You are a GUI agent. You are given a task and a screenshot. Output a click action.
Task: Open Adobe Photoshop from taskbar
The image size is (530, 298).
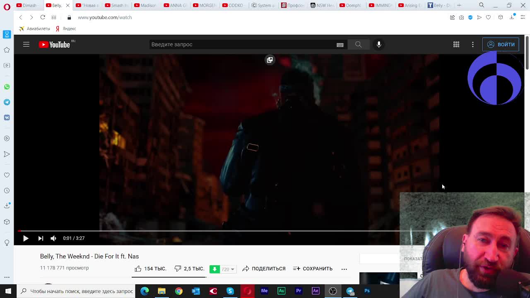(x=367, y=291)
